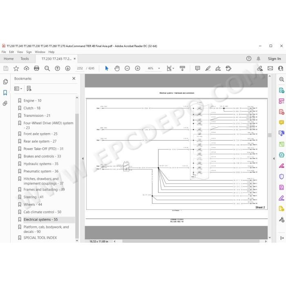Click the 46% zoom value field
The image size is (286, 286).
150,68
